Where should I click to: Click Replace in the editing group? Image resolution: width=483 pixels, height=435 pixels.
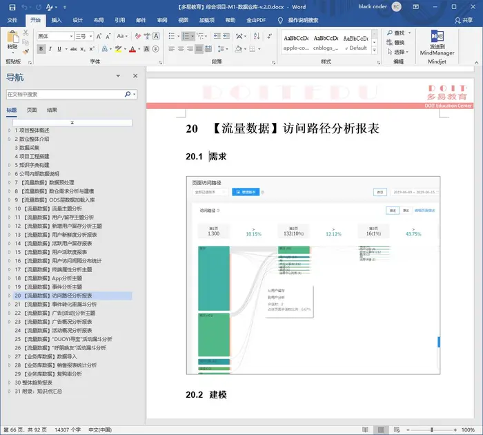pyautogui.click(x=395, y=42)
